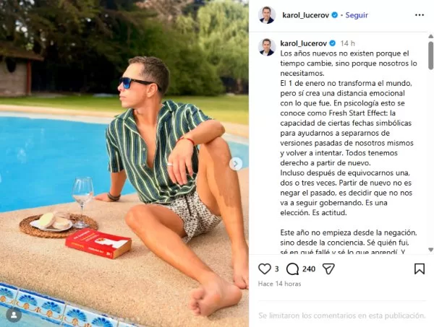This screenshot has width=434, height=327.
Task: Click the 240 comments count
Action: click(309, 269)
